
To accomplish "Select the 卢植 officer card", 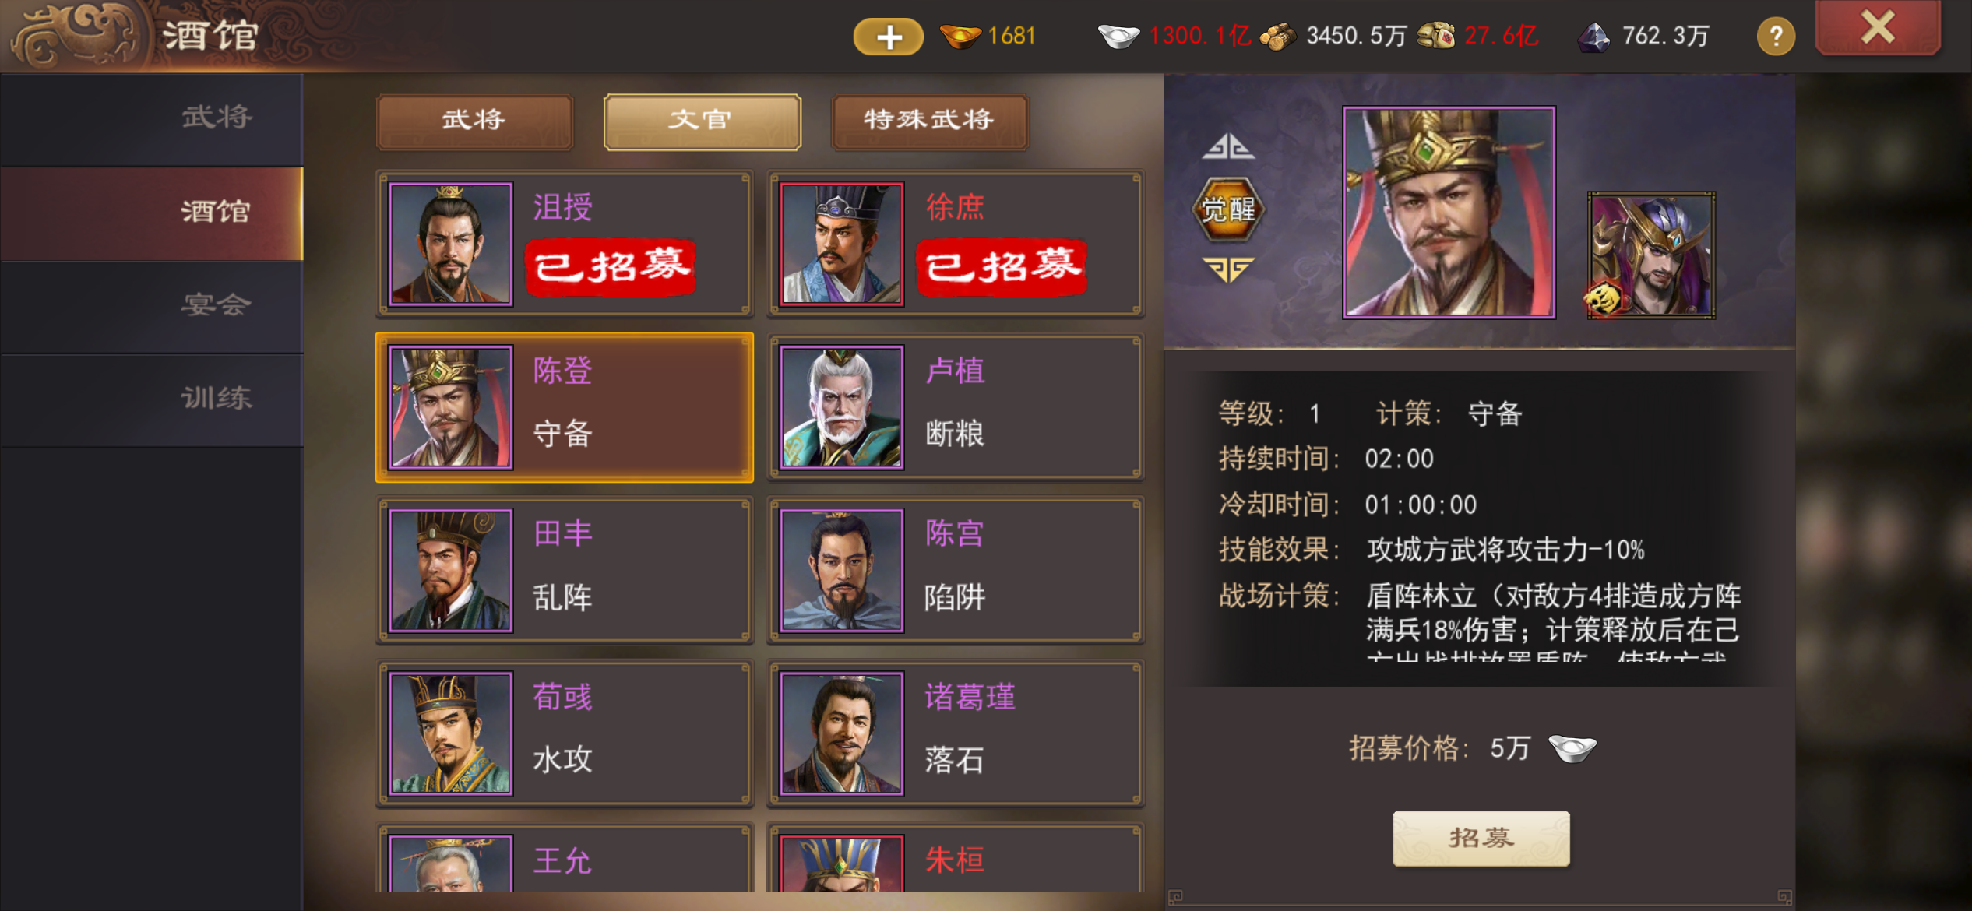I will [956, 407].
